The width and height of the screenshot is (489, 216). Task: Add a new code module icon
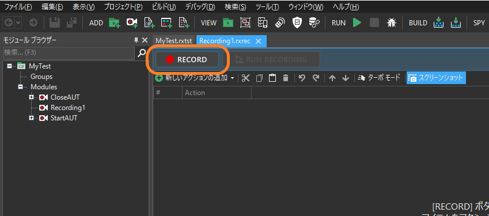coord(149,22)
